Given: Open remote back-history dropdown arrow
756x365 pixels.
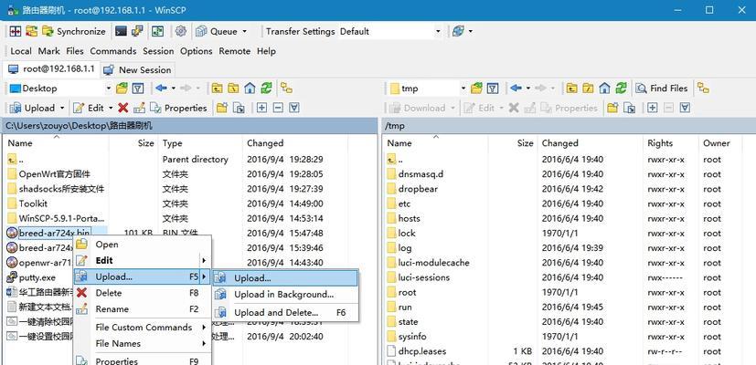Looking at the screenshot, I should pyautogui.click(x=528, y=89).
